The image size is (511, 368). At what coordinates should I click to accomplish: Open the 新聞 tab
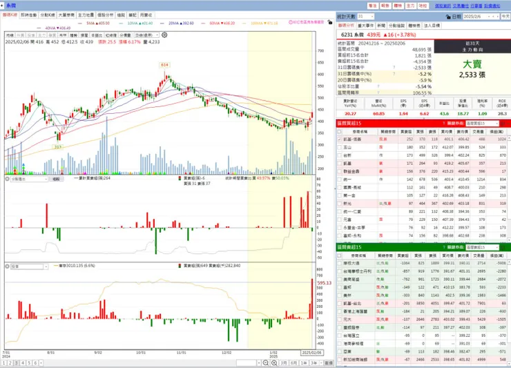coord(381,26)
